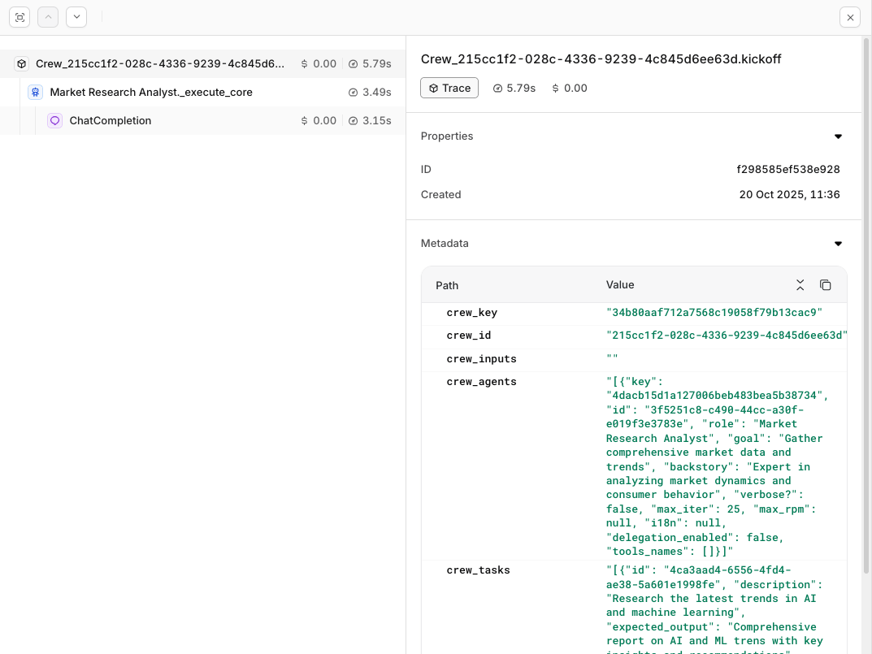Close the trace detail panel

(850, 17)
